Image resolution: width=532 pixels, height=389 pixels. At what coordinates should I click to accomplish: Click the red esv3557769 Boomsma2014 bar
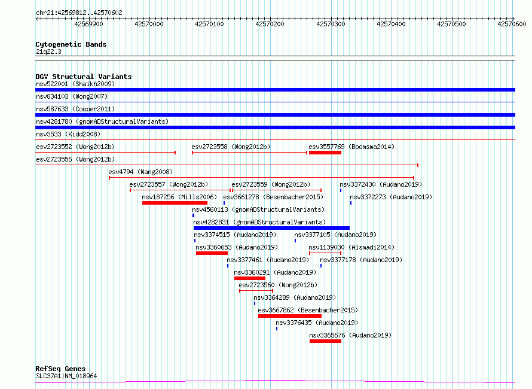click(325, 153)
